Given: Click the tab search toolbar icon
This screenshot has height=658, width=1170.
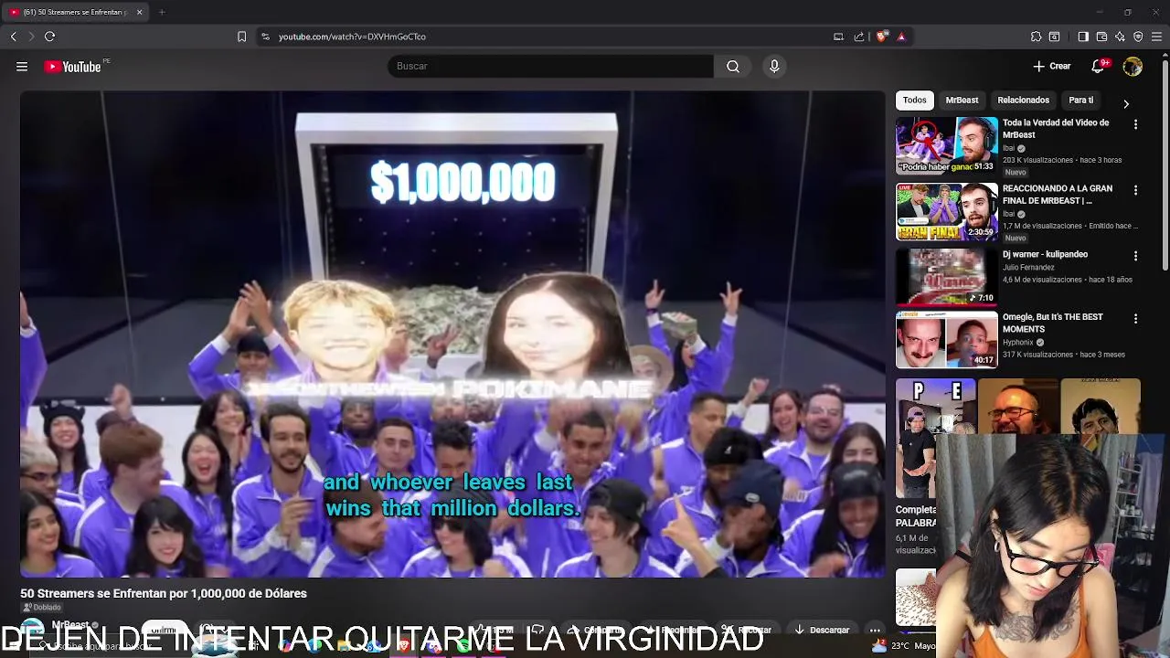Looking at the screenshot, I should (x=1054, y=37).
